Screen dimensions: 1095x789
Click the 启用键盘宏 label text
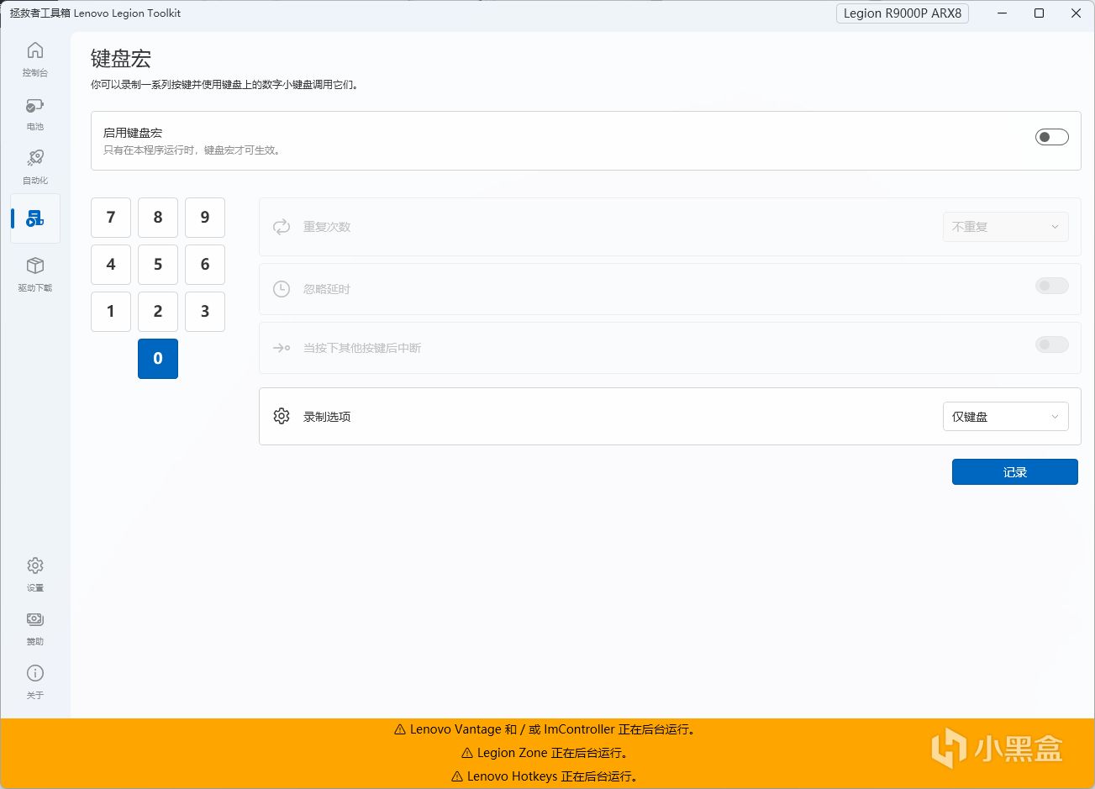[133, 133]
